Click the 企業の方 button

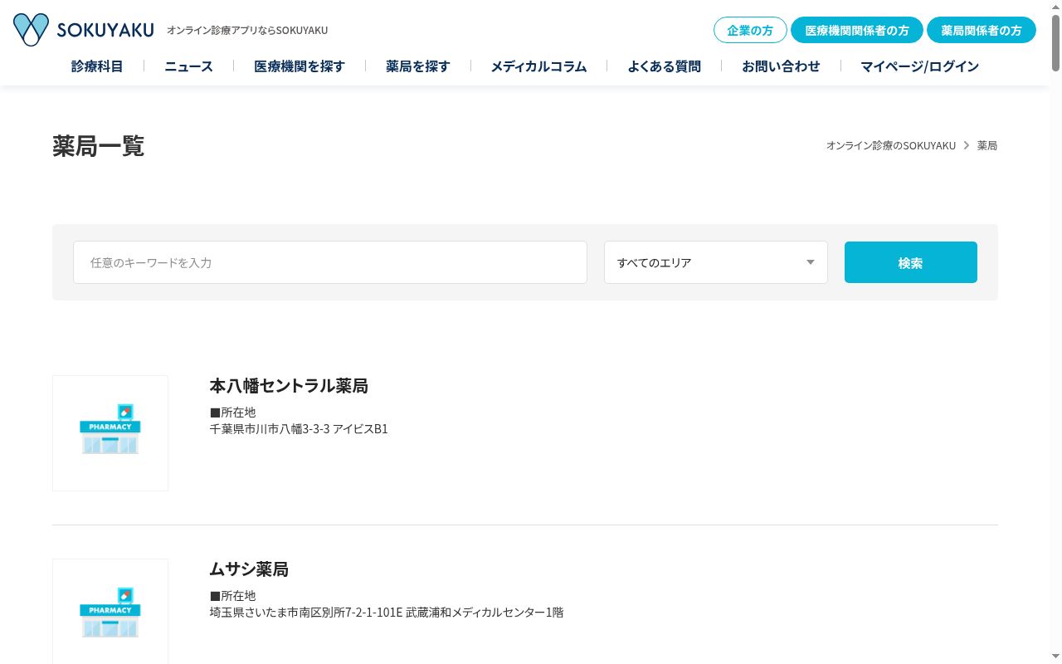coord(750,30)
